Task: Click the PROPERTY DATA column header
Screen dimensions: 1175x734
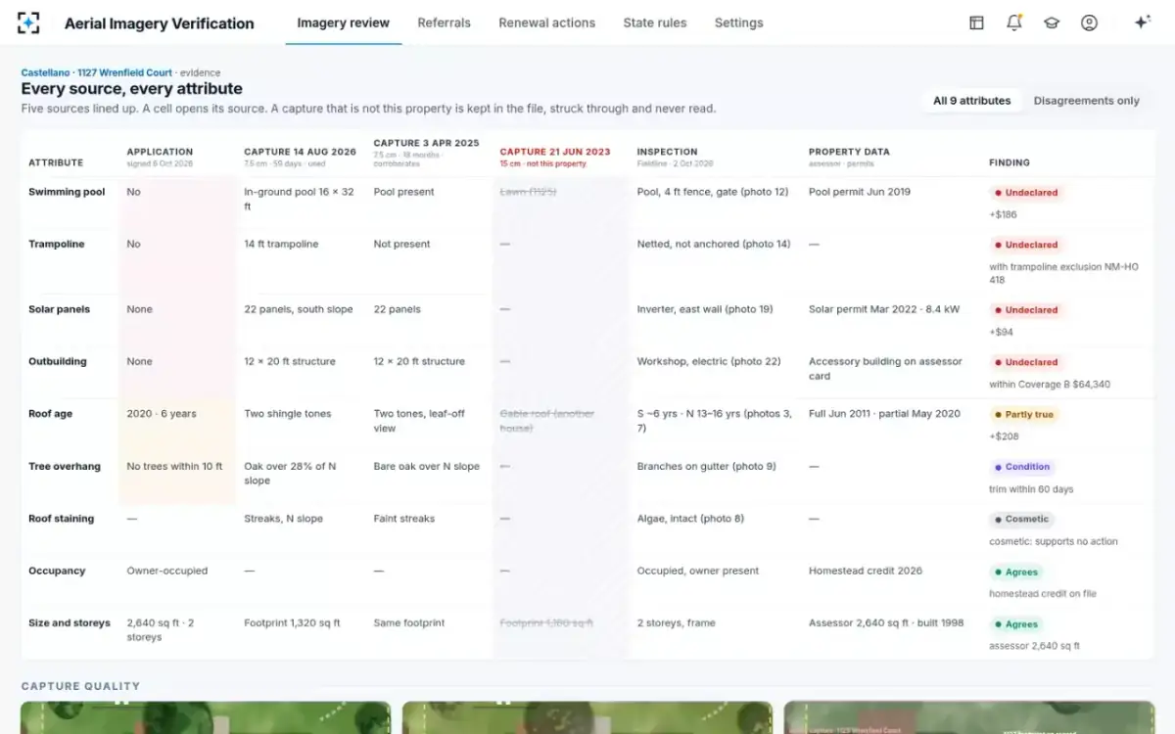Action: pos(849,152)
